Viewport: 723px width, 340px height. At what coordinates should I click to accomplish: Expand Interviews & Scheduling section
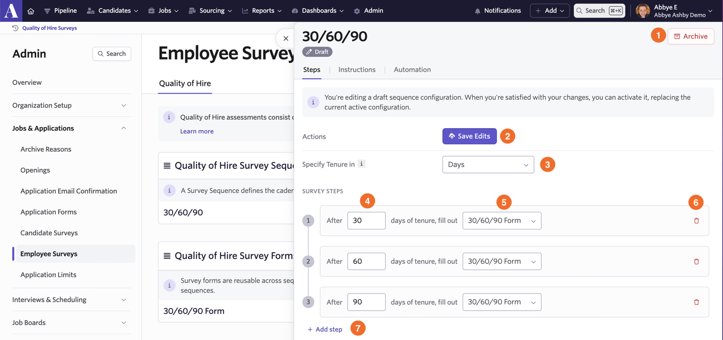coord(70,300)
